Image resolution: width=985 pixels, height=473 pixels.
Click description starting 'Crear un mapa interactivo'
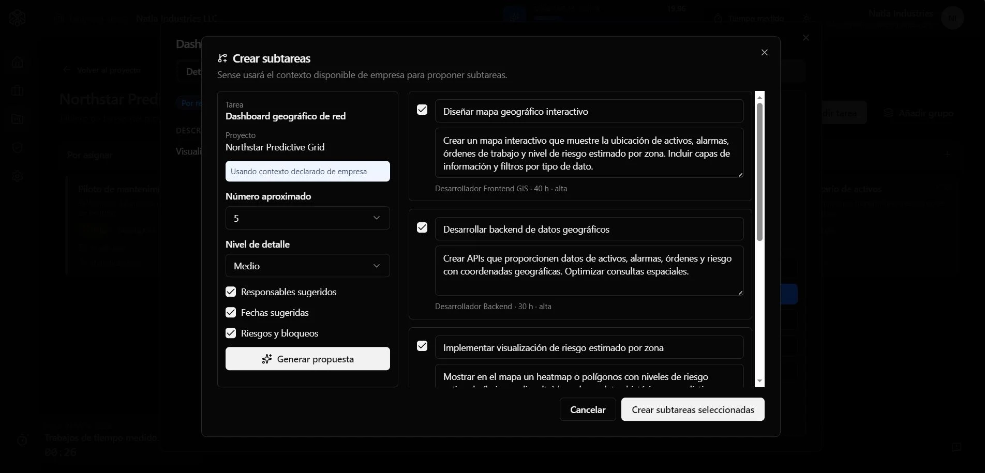pos(589,153)
